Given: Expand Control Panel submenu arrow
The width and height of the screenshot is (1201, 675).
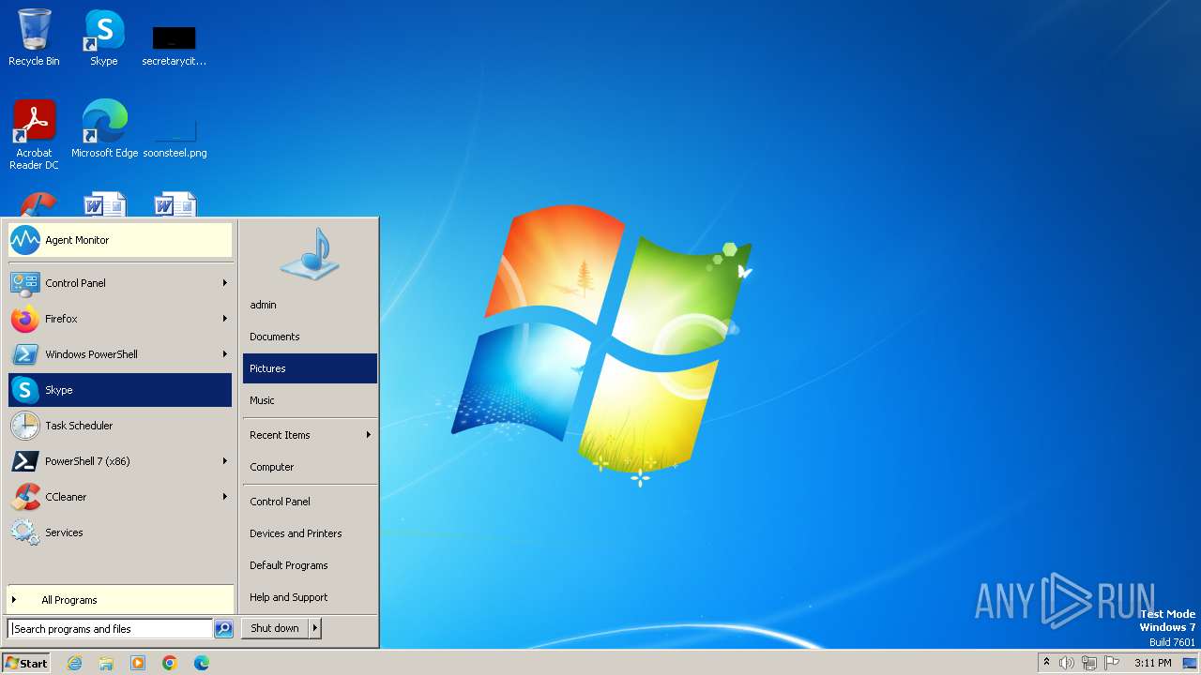Looking at the screenshot, I should pyautogui.click(x=224, y=283).
